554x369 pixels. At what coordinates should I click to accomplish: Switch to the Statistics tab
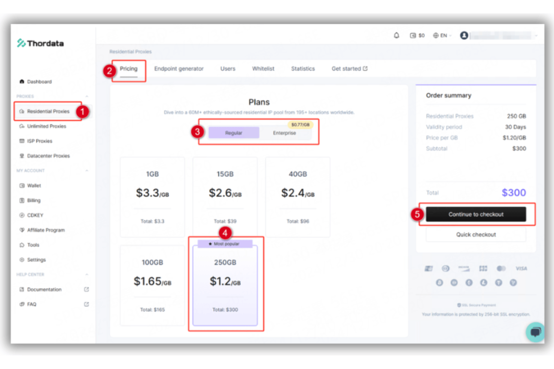(x=303, y=69)
